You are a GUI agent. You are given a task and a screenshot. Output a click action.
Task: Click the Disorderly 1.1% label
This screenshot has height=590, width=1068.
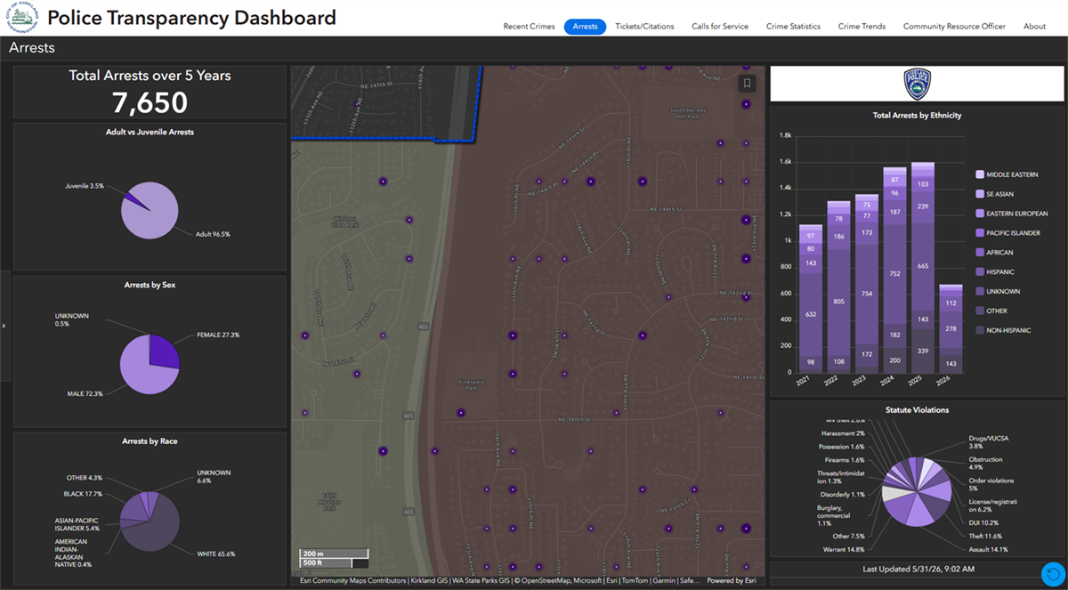[x=842, y=494]
